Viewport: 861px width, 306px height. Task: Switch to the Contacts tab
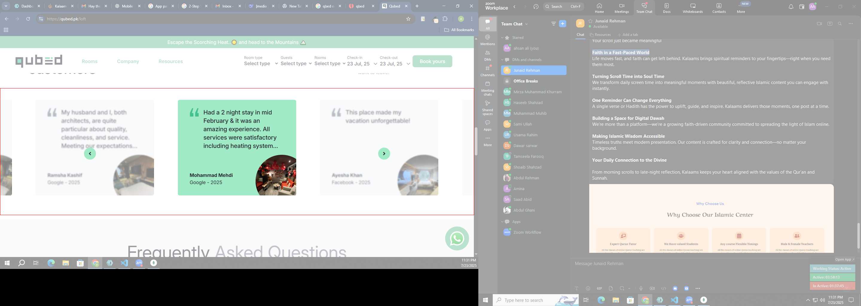719,8
